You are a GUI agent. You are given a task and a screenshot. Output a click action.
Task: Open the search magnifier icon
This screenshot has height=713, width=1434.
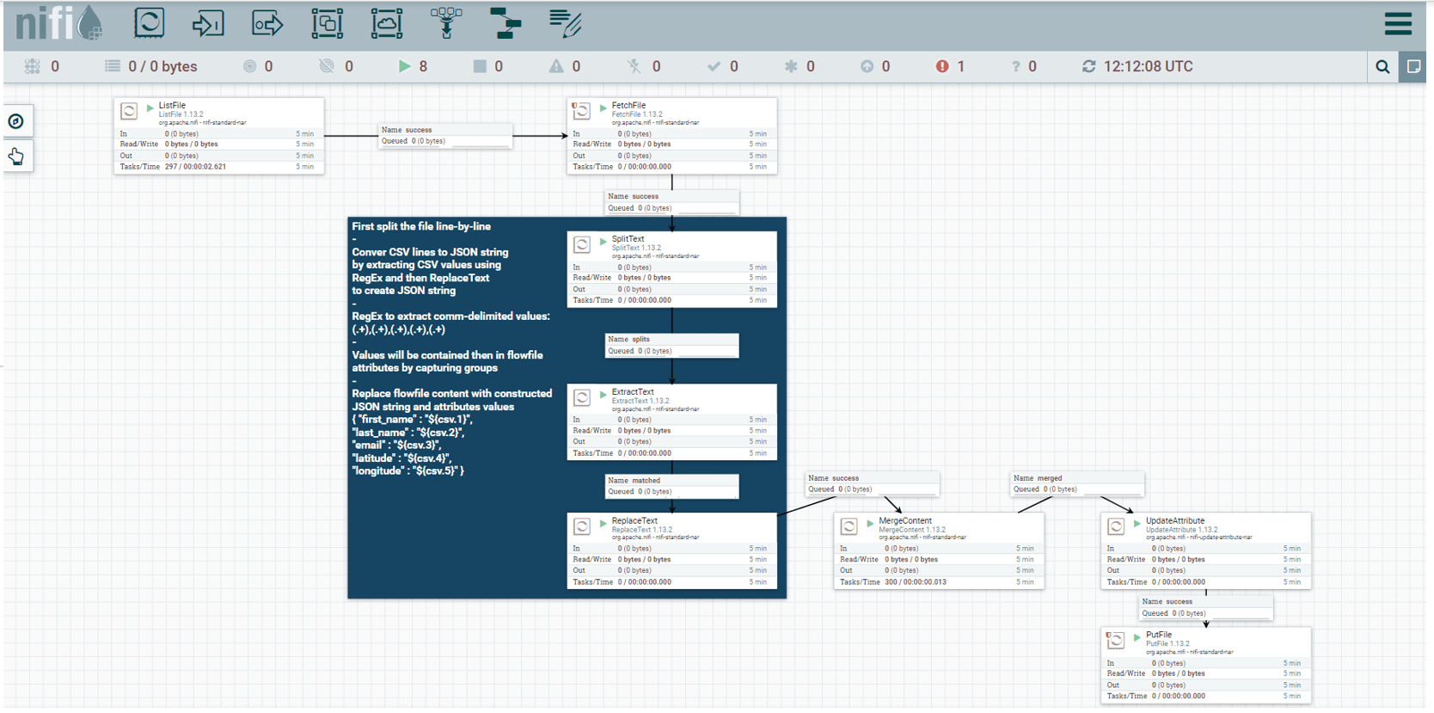[1382, 66]
